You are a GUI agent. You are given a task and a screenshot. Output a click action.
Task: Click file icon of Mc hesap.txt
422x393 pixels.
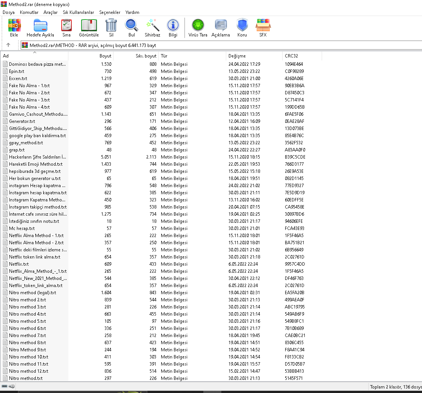tap(5, 228)
